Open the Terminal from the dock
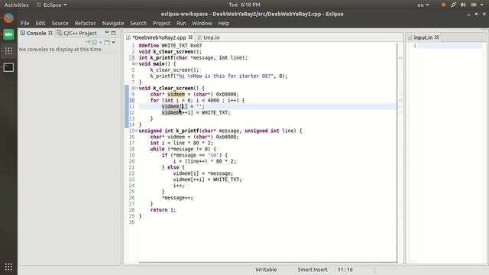This screenshot has width=489, height=275. coord(8,67)
